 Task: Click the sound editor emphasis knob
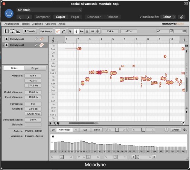pyautogui.click(x=166, y=130)
